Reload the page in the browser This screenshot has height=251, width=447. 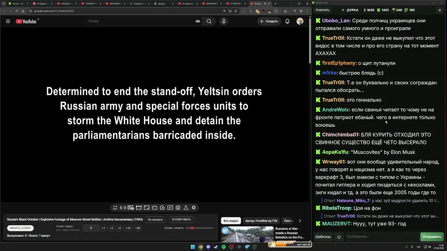coord(16,11)
